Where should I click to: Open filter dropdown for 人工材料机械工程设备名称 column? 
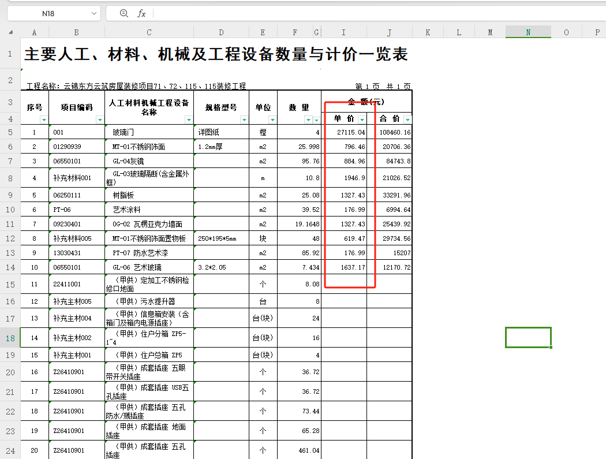(189, 120)
